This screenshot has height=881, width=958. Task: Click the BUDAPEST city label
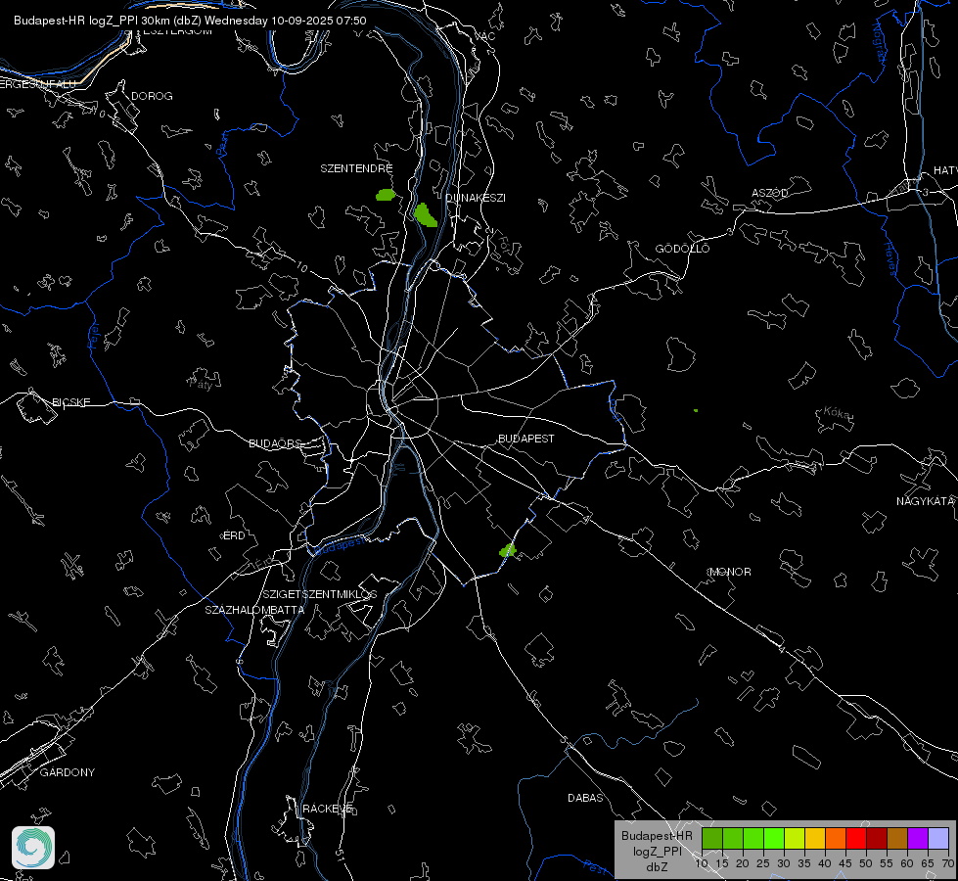point(526,439)
